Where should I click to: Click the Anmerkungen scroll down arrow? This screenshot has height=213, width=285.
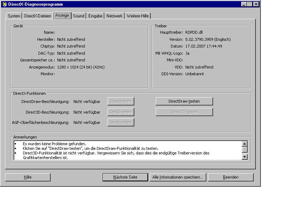[x=245, y=157]
